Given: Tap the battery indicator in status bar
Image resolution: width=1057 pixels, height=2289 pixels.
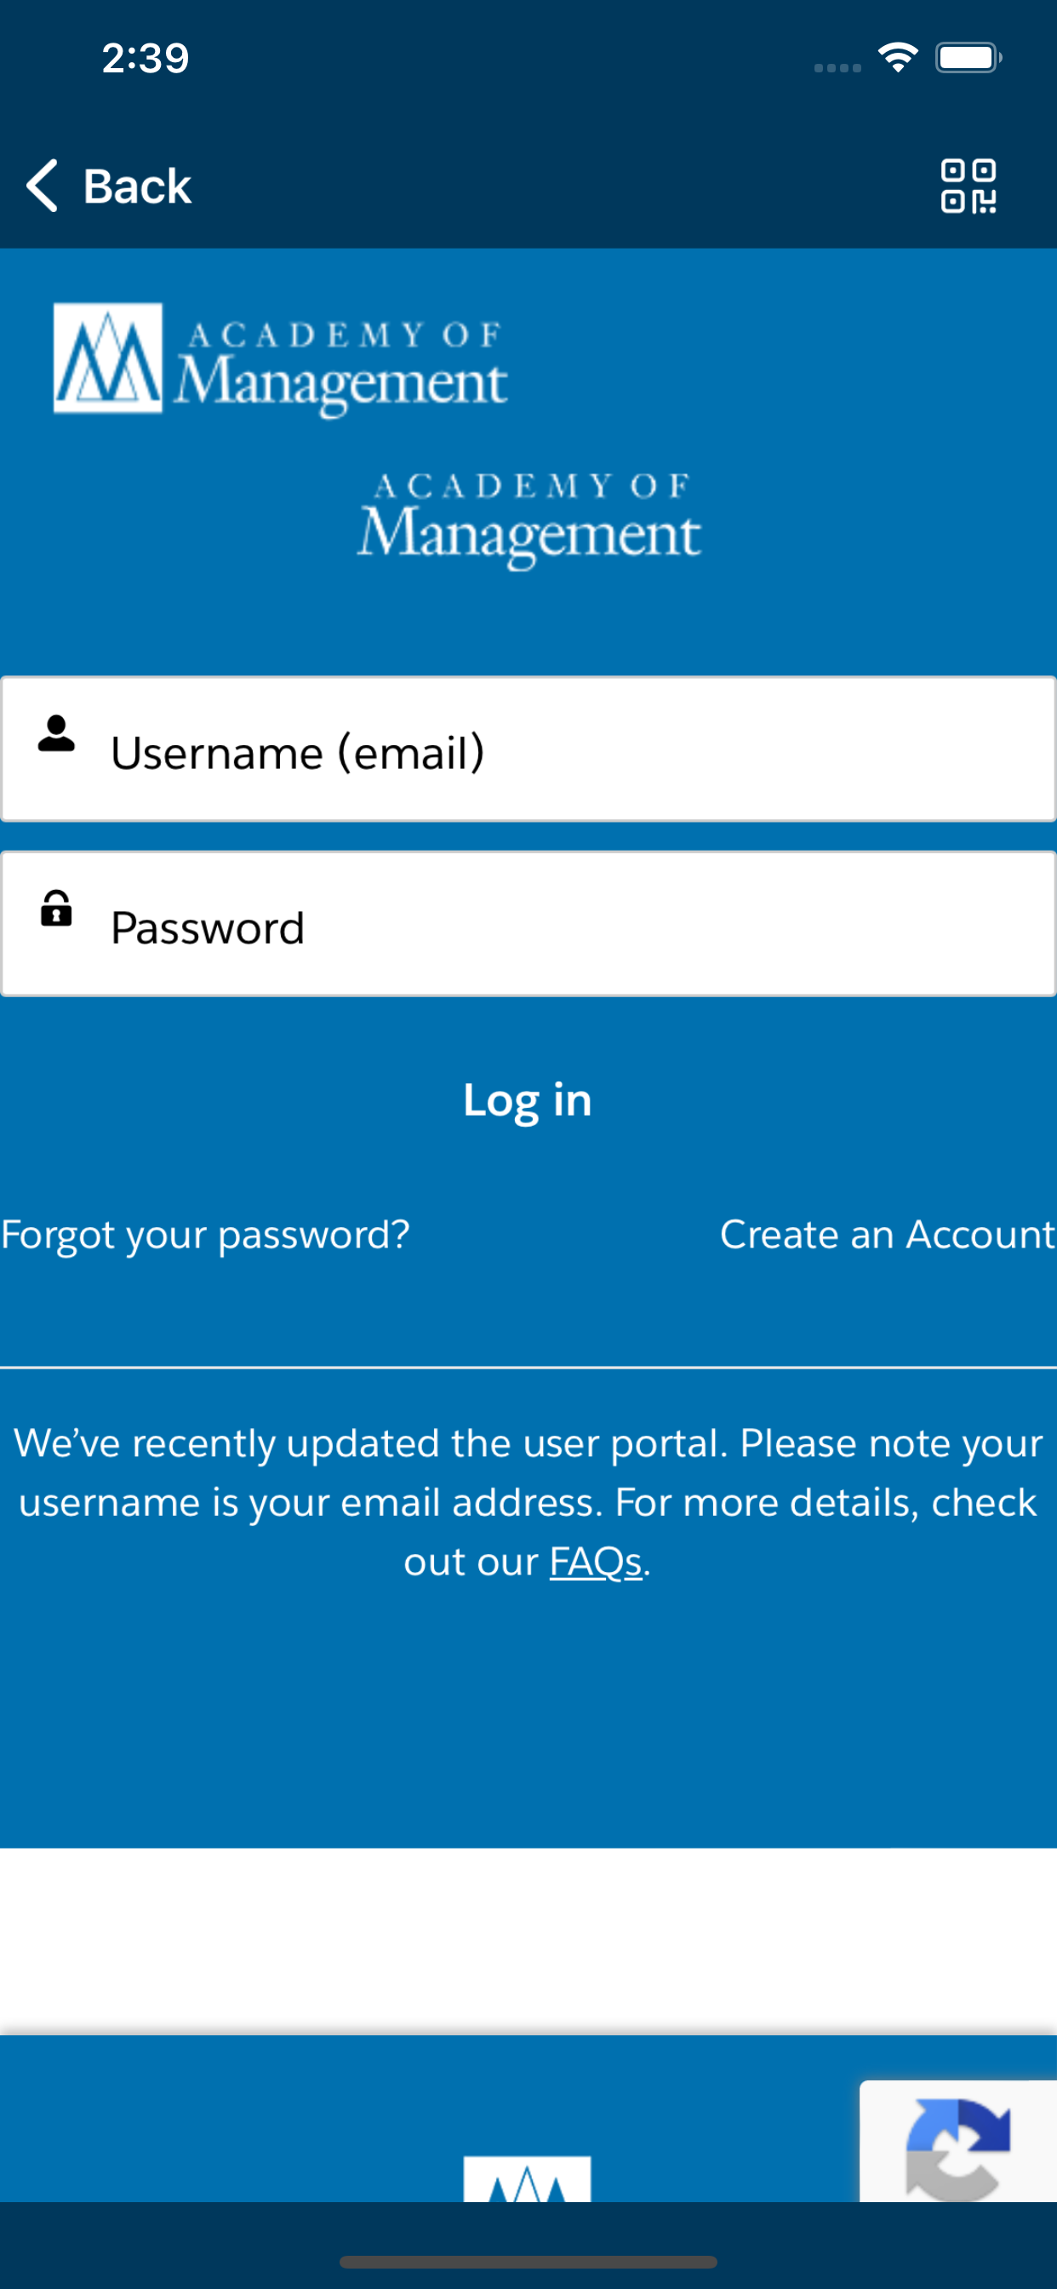Looking at the screenshot, I should point(968,58).
